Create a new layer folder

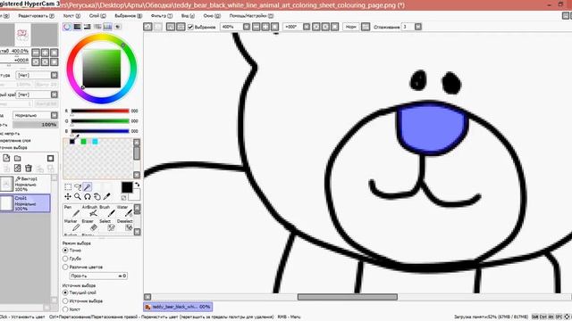pyautogui.click(x=18, y=158)
